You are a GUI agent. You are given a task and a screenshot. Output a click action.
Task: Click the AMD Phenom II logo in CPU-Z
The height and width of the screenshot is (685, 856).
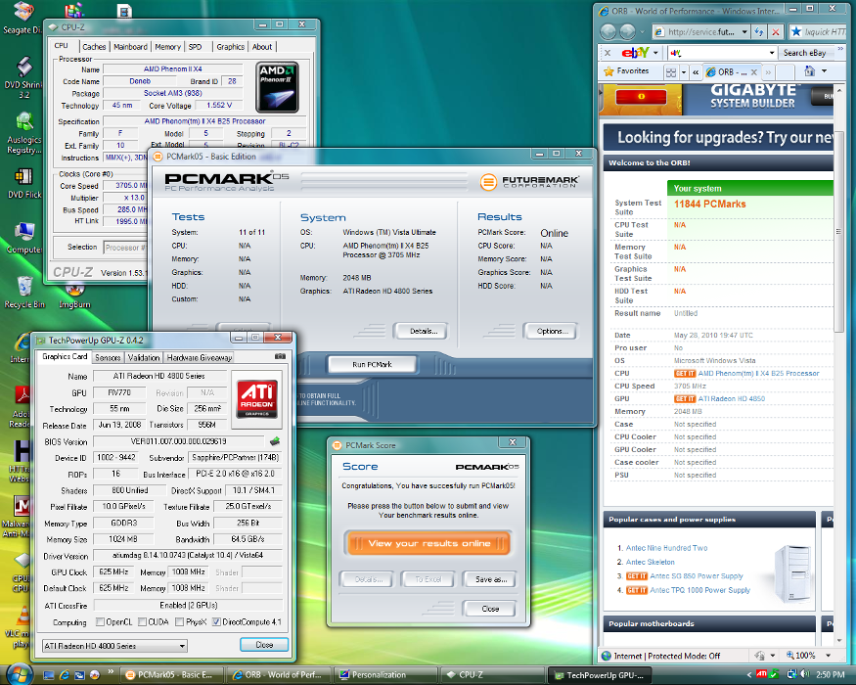277,87
